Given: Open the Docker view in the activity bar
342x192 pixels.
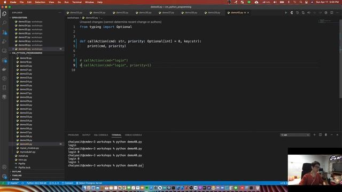Looking at the screenshot, I should pos(4,69).
